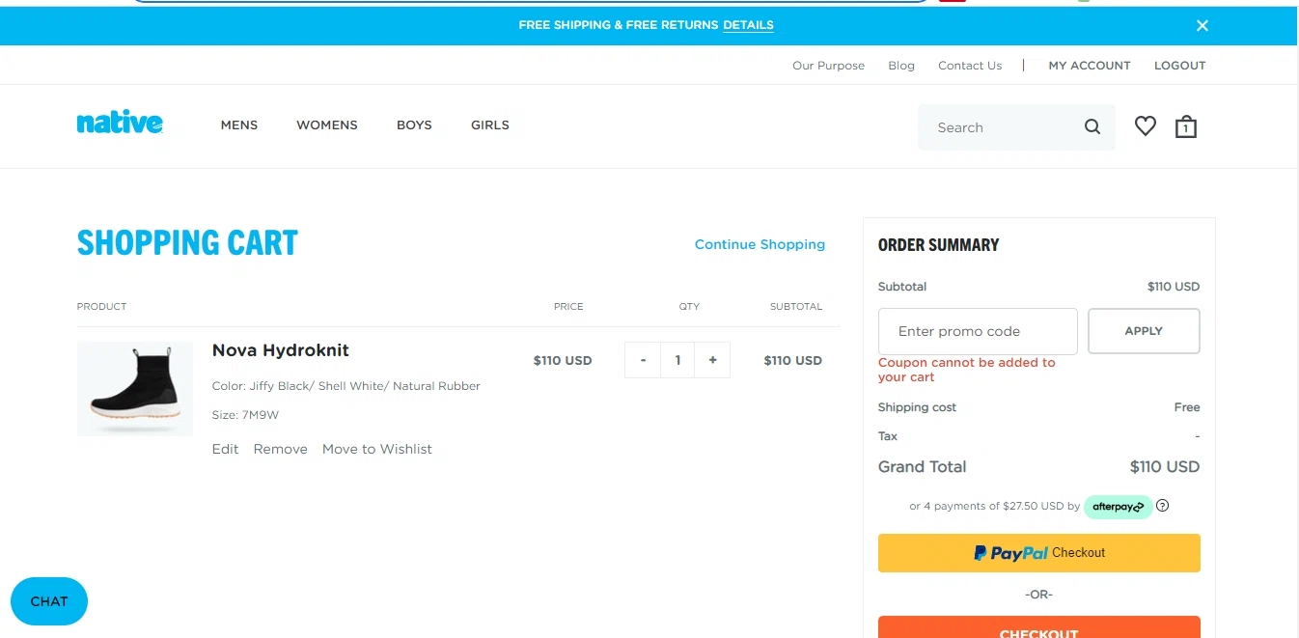The width and height of the screenshot is (1299, 638).
Task: Remove Nova Hydroknit from cart
Action: click(281, 449)
